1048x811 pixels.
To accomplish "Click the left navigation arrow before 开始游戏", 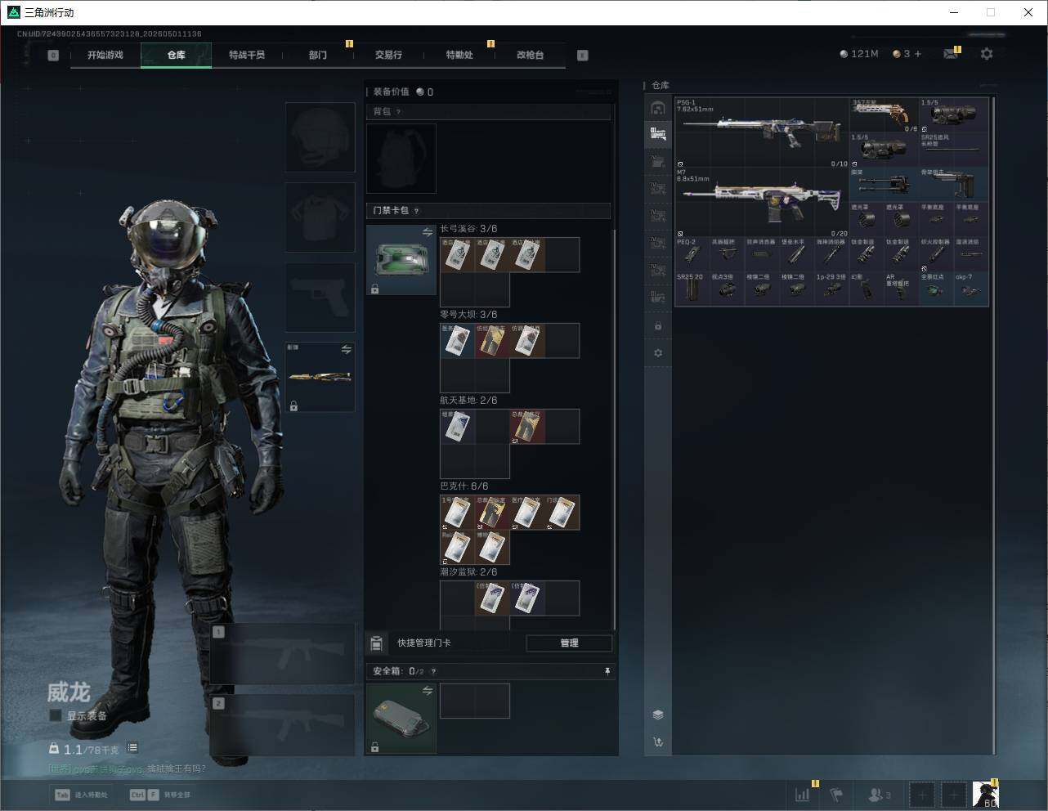I will click(x=53, y=56).
